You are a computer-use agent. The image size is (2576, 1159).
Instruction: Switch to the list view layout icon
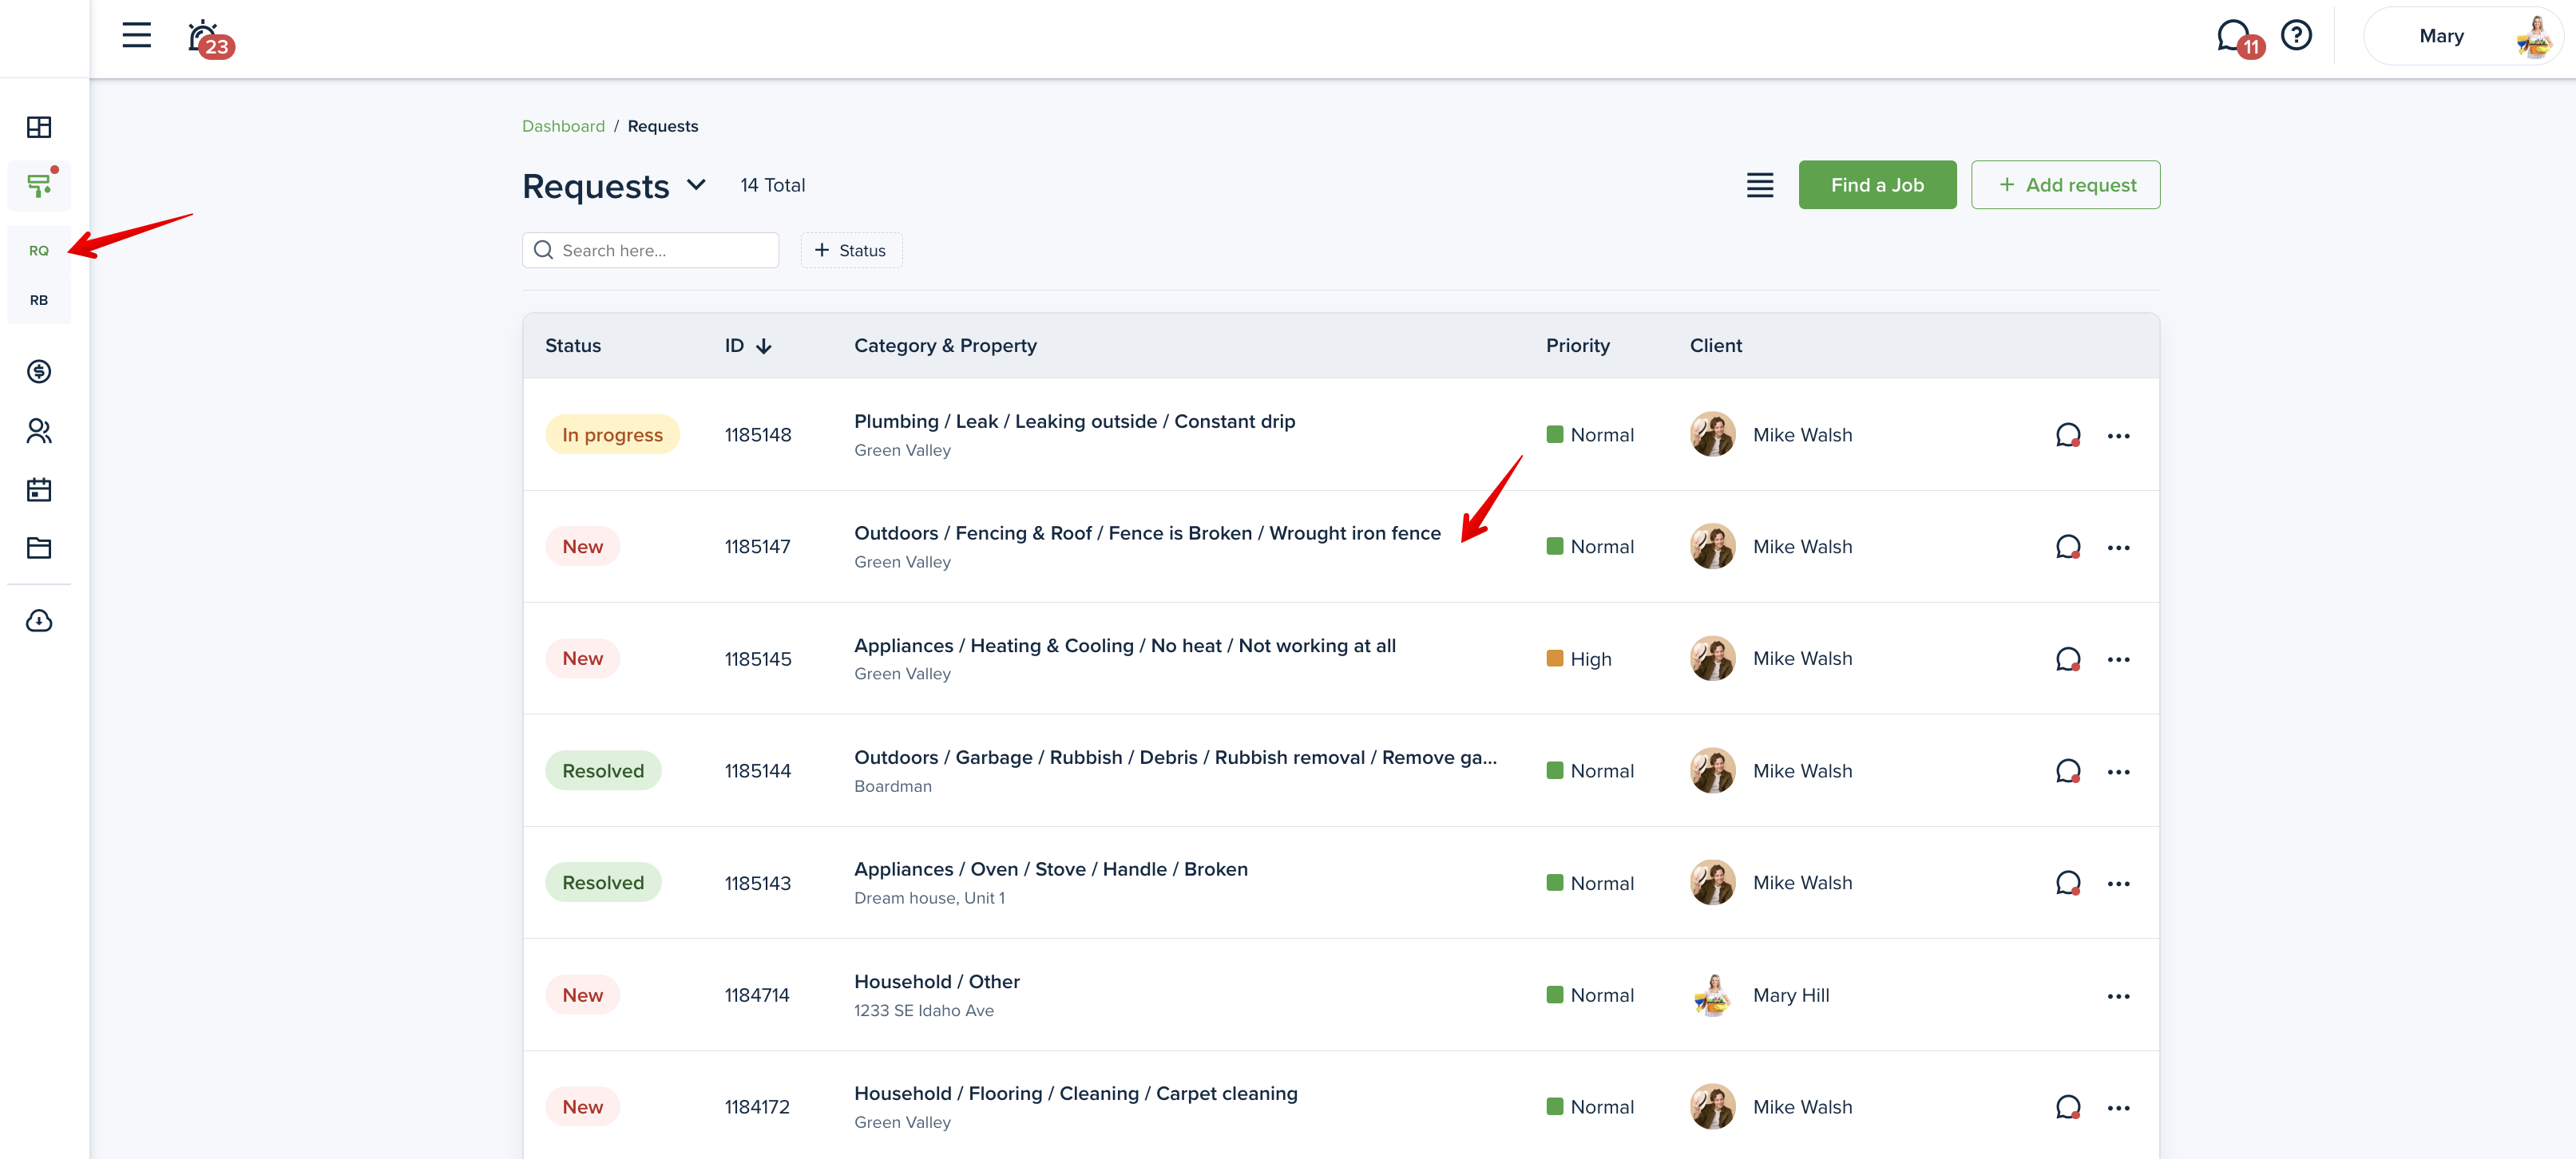coord(1759,185)
